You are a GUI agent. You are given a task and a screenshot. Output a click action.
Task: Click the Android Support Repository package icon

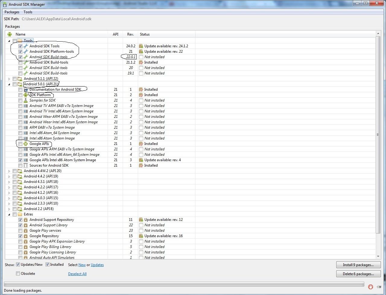click(26, 220)
